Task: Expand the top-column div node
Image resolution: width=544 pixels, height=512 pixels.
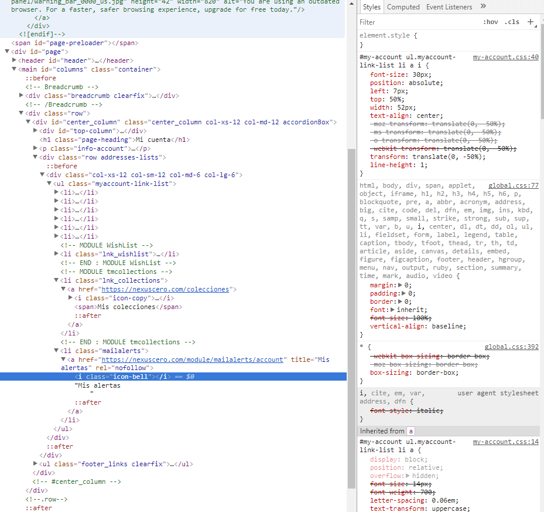Action: click(x=35, y=130)
